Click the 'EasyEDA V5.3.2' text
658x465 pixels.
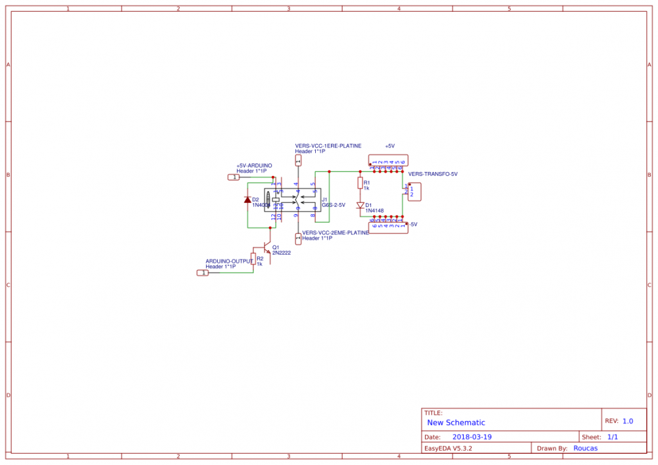[x=448, y=448]
